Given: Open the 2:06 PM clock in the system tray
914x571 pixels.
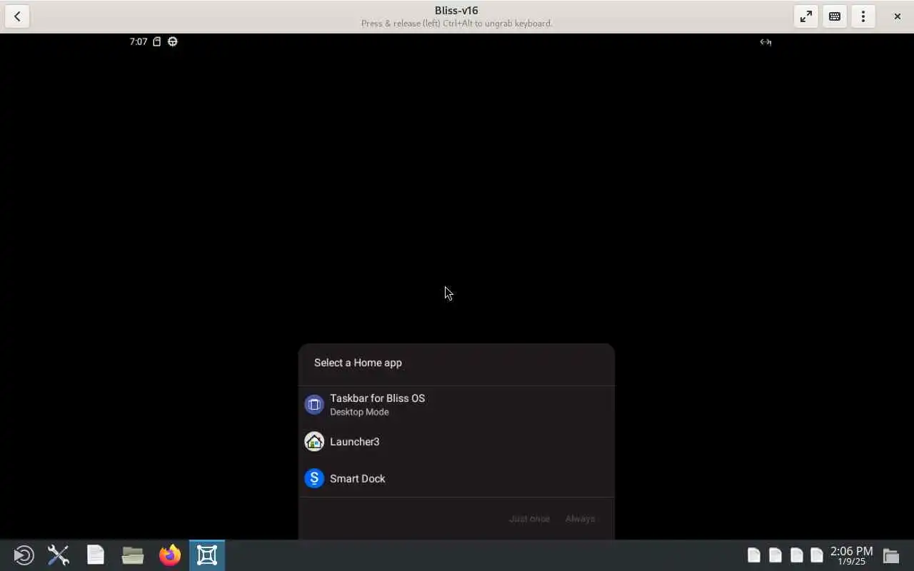Looking at the screenshot, I should [x=851, y=555].
